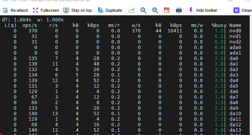Click the Re-attach clipboard icon

click(5, 10)
